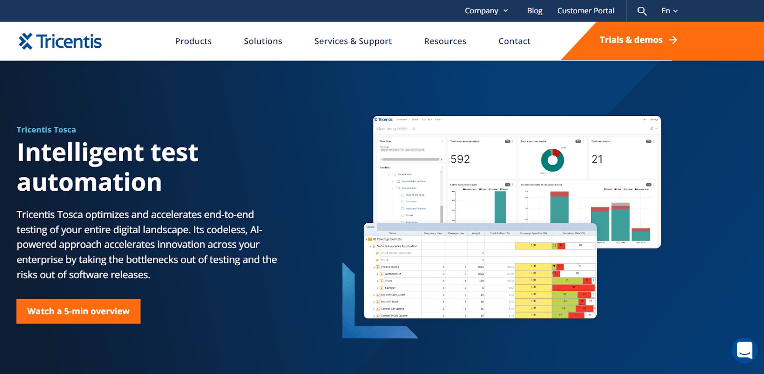The width and height of the screenshot is (764, 374).
Task: Open the En language selector
Action: point(669,11)
